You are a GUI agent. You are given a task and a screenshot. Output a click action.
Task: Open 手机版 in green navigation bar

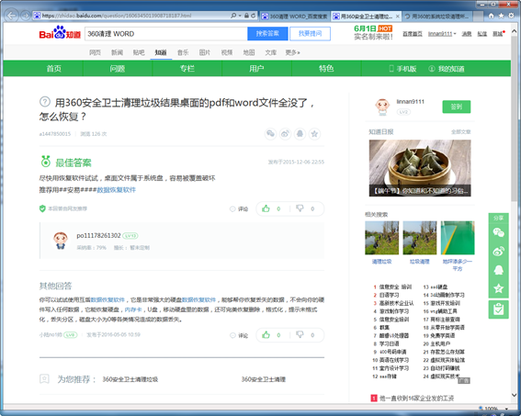402,69
